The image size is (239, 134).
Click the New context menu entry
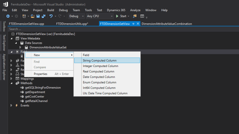coord(49,55)
